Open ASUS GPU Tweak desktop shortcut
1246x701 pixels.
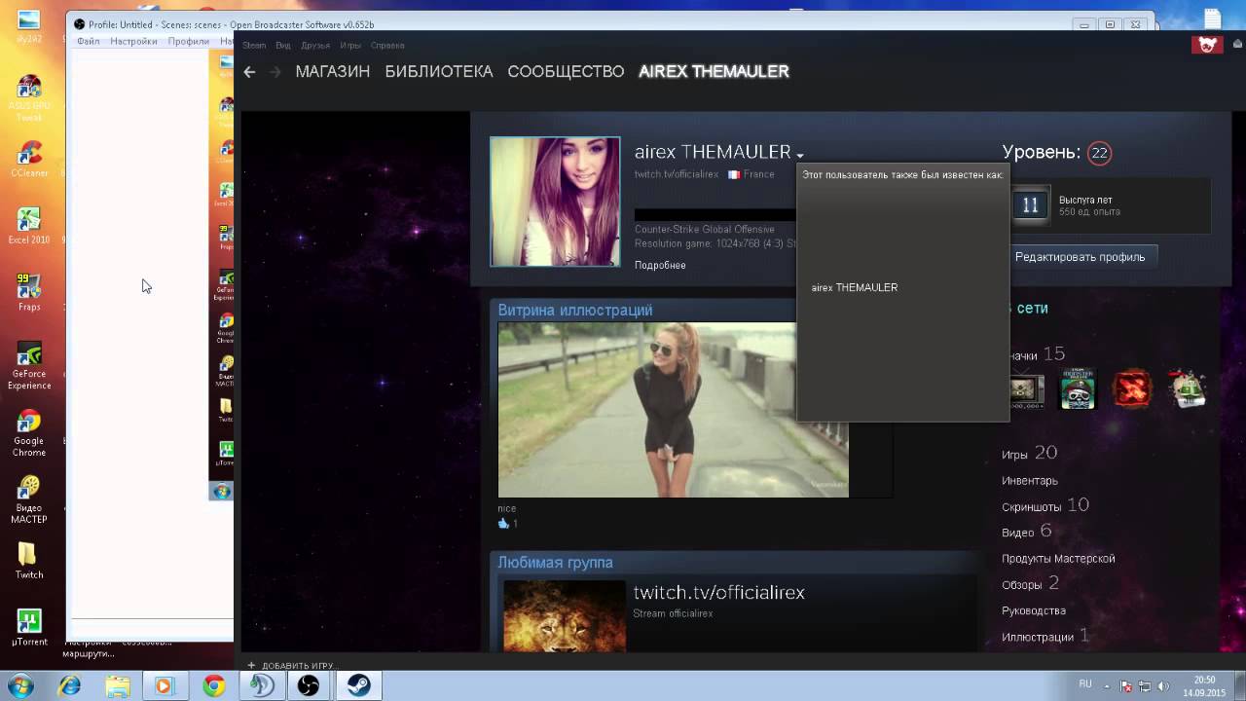tap(29, 99)
